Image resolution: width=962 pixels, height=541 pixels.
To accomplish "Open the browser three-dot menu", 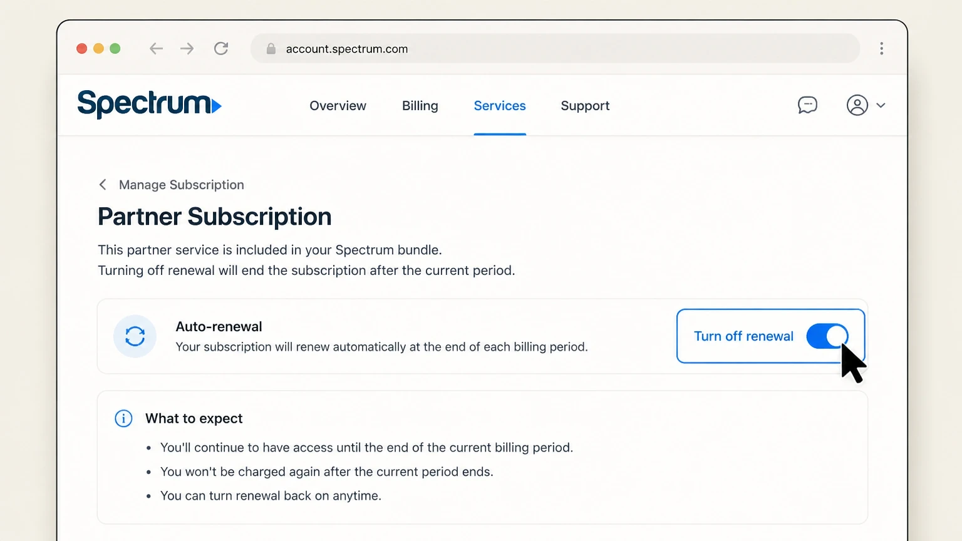I will click(x=881, y=49).
